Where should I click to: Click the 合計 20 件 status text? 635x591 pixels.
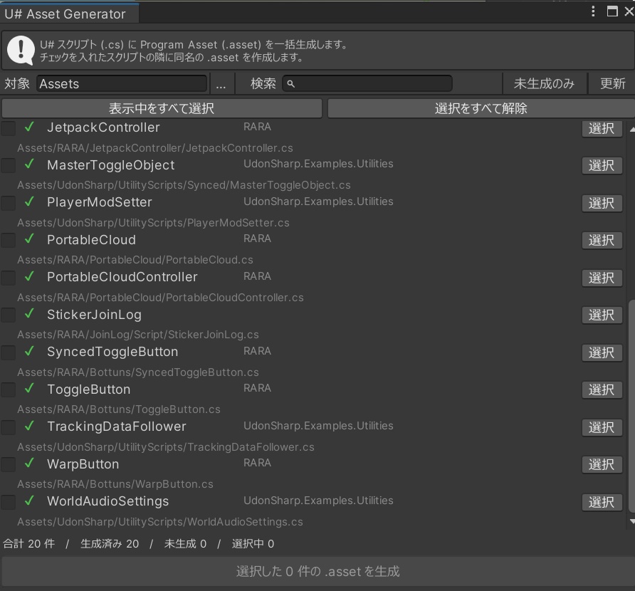[28, 543]
